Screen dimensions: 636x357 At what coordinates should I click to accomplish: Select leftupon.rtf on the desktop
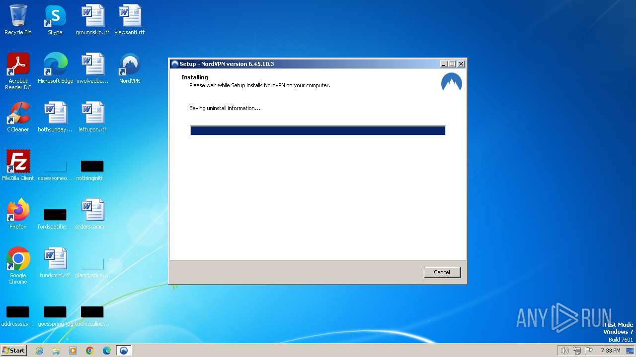click(x=92, y=118)
